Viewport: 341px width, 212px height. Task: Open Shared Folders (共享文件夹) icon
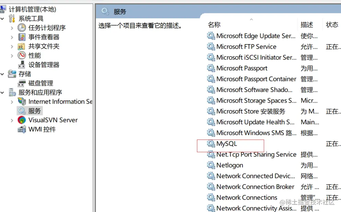[22, 47]
